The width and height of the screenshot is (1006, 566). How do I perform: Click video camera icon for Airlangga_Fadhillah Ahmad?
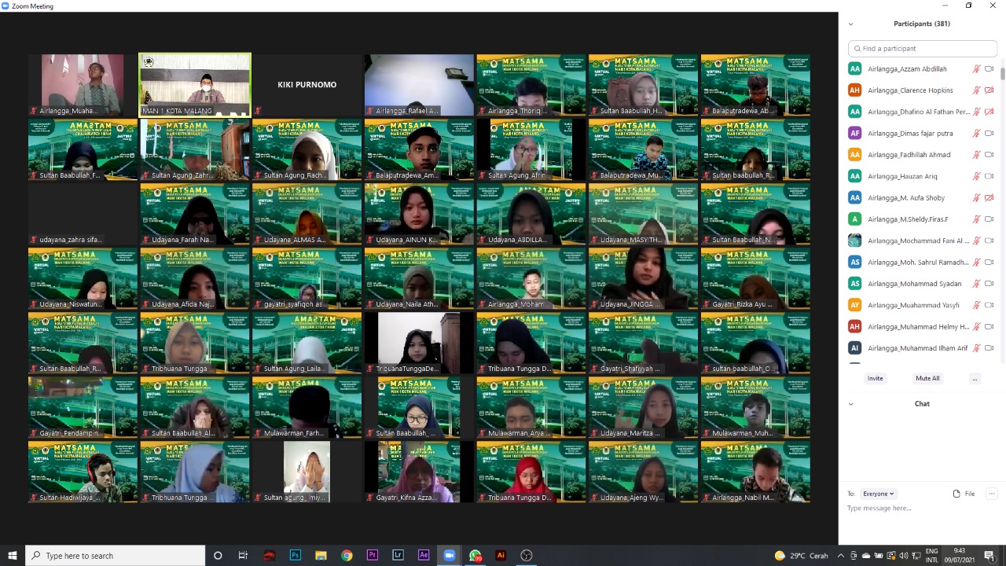click(x=989, y=155)
